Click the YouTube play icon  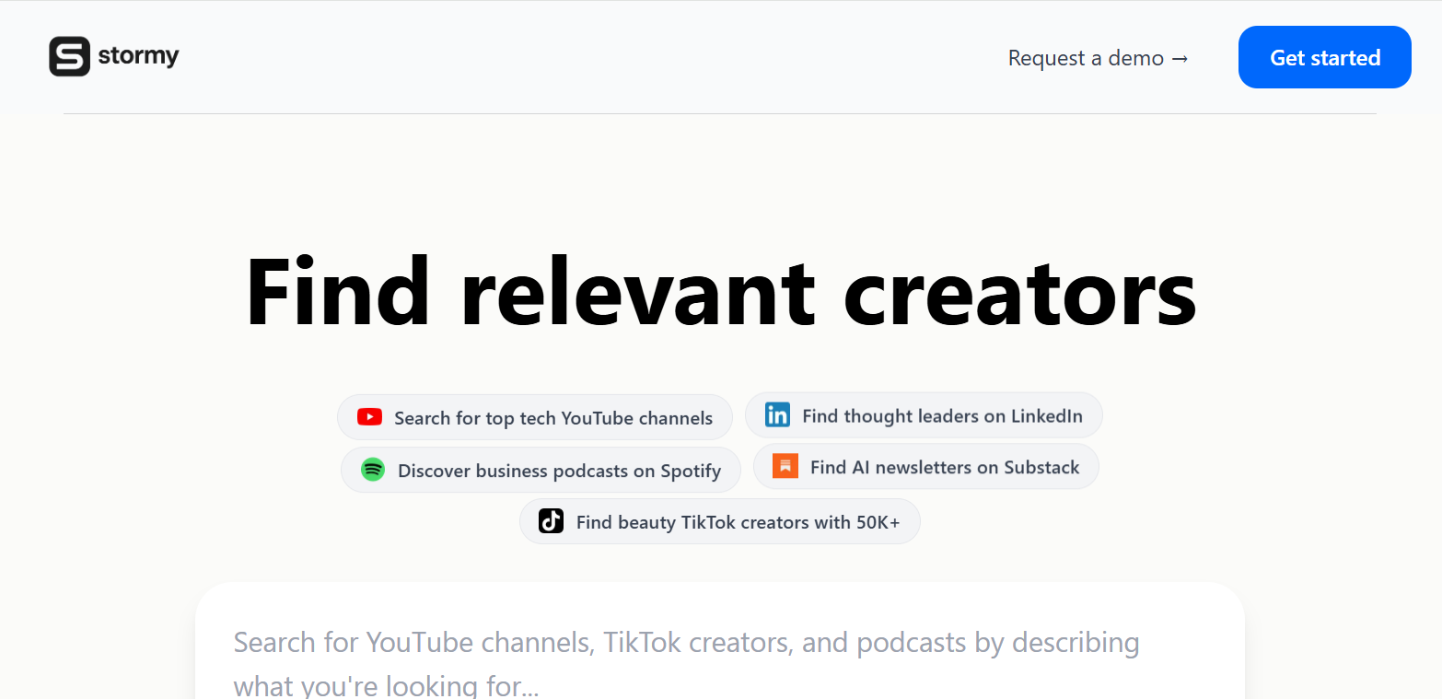pyautogui.click(x=369, y=417)
